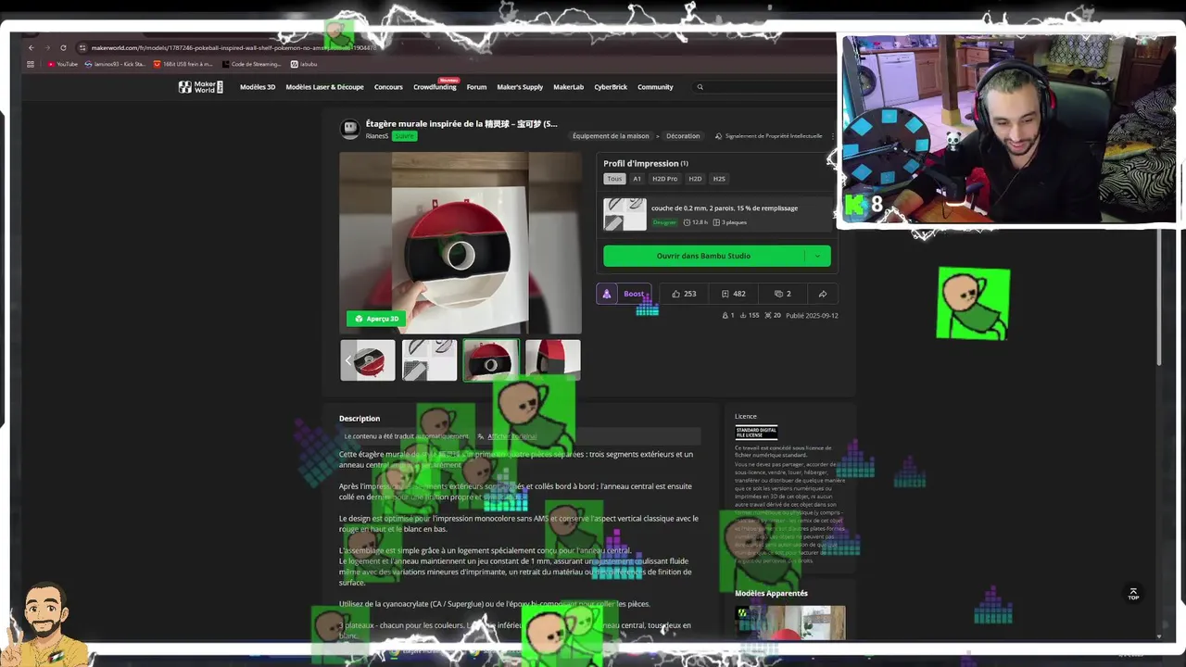Select the H2D printer filter
The image size is (1186, 667).
coord(695,179)
